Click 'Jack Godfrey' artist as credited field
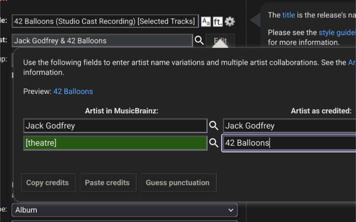 click(x=290, y=126)
